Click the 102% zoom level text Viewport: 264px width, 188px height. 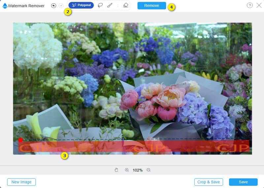point(138,170)
